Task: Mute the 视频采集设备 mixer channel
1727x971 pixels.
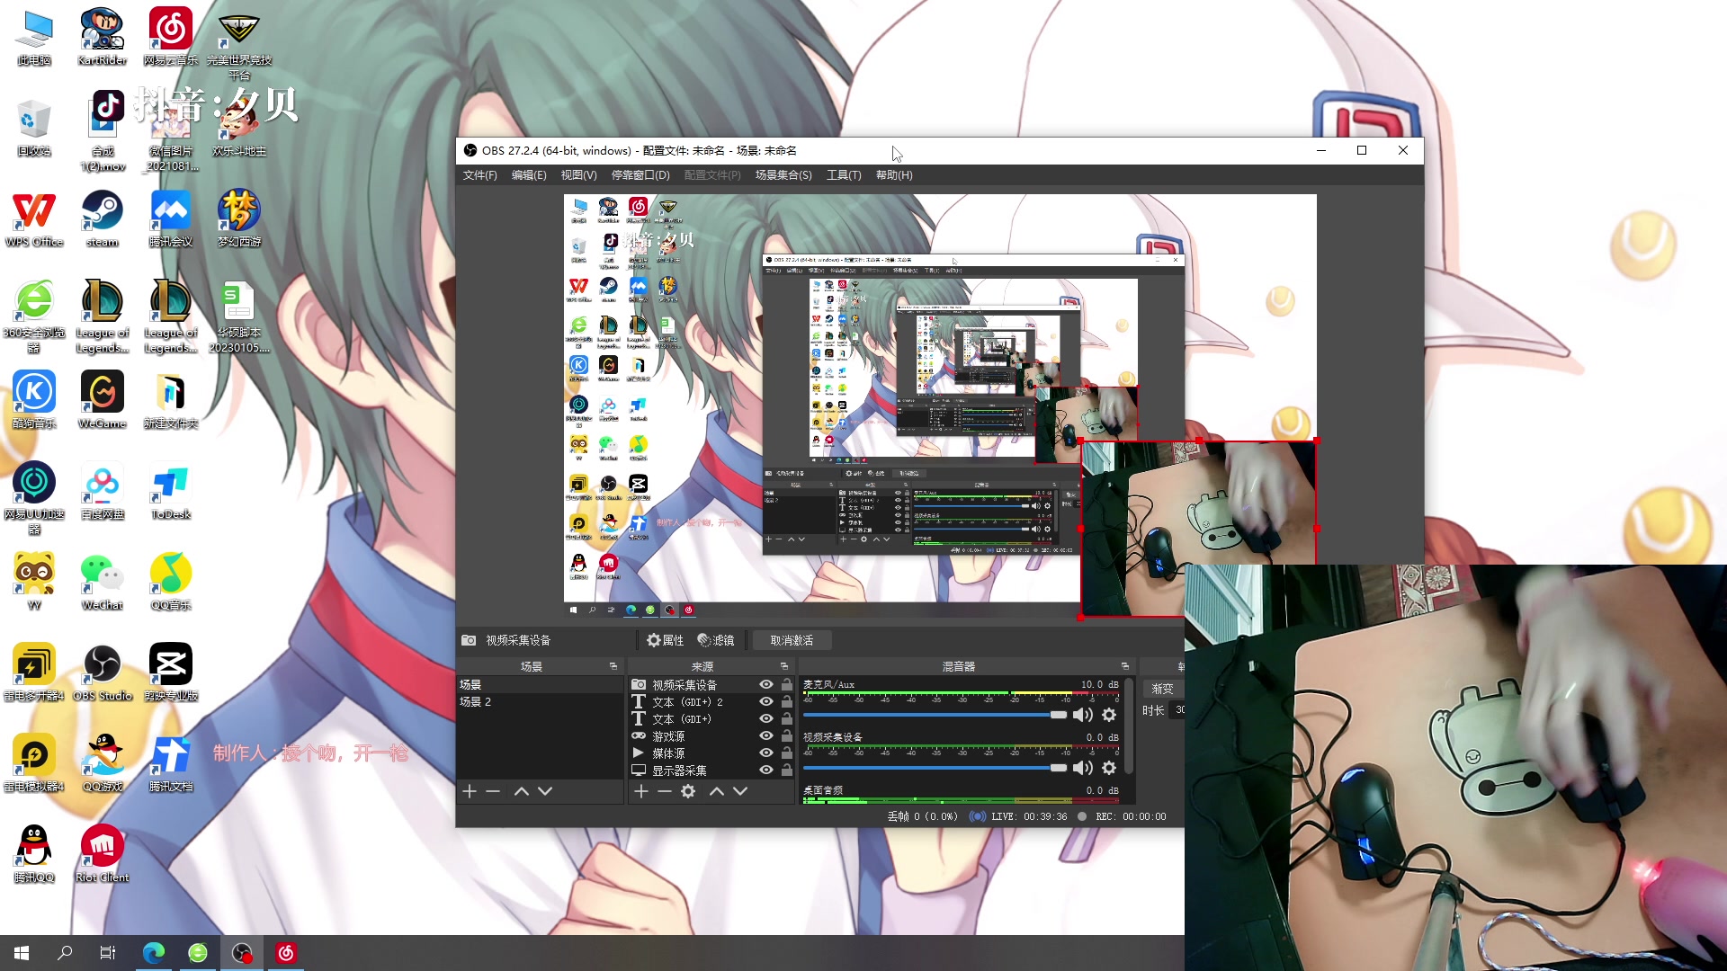Action: tap(1083, 769)
